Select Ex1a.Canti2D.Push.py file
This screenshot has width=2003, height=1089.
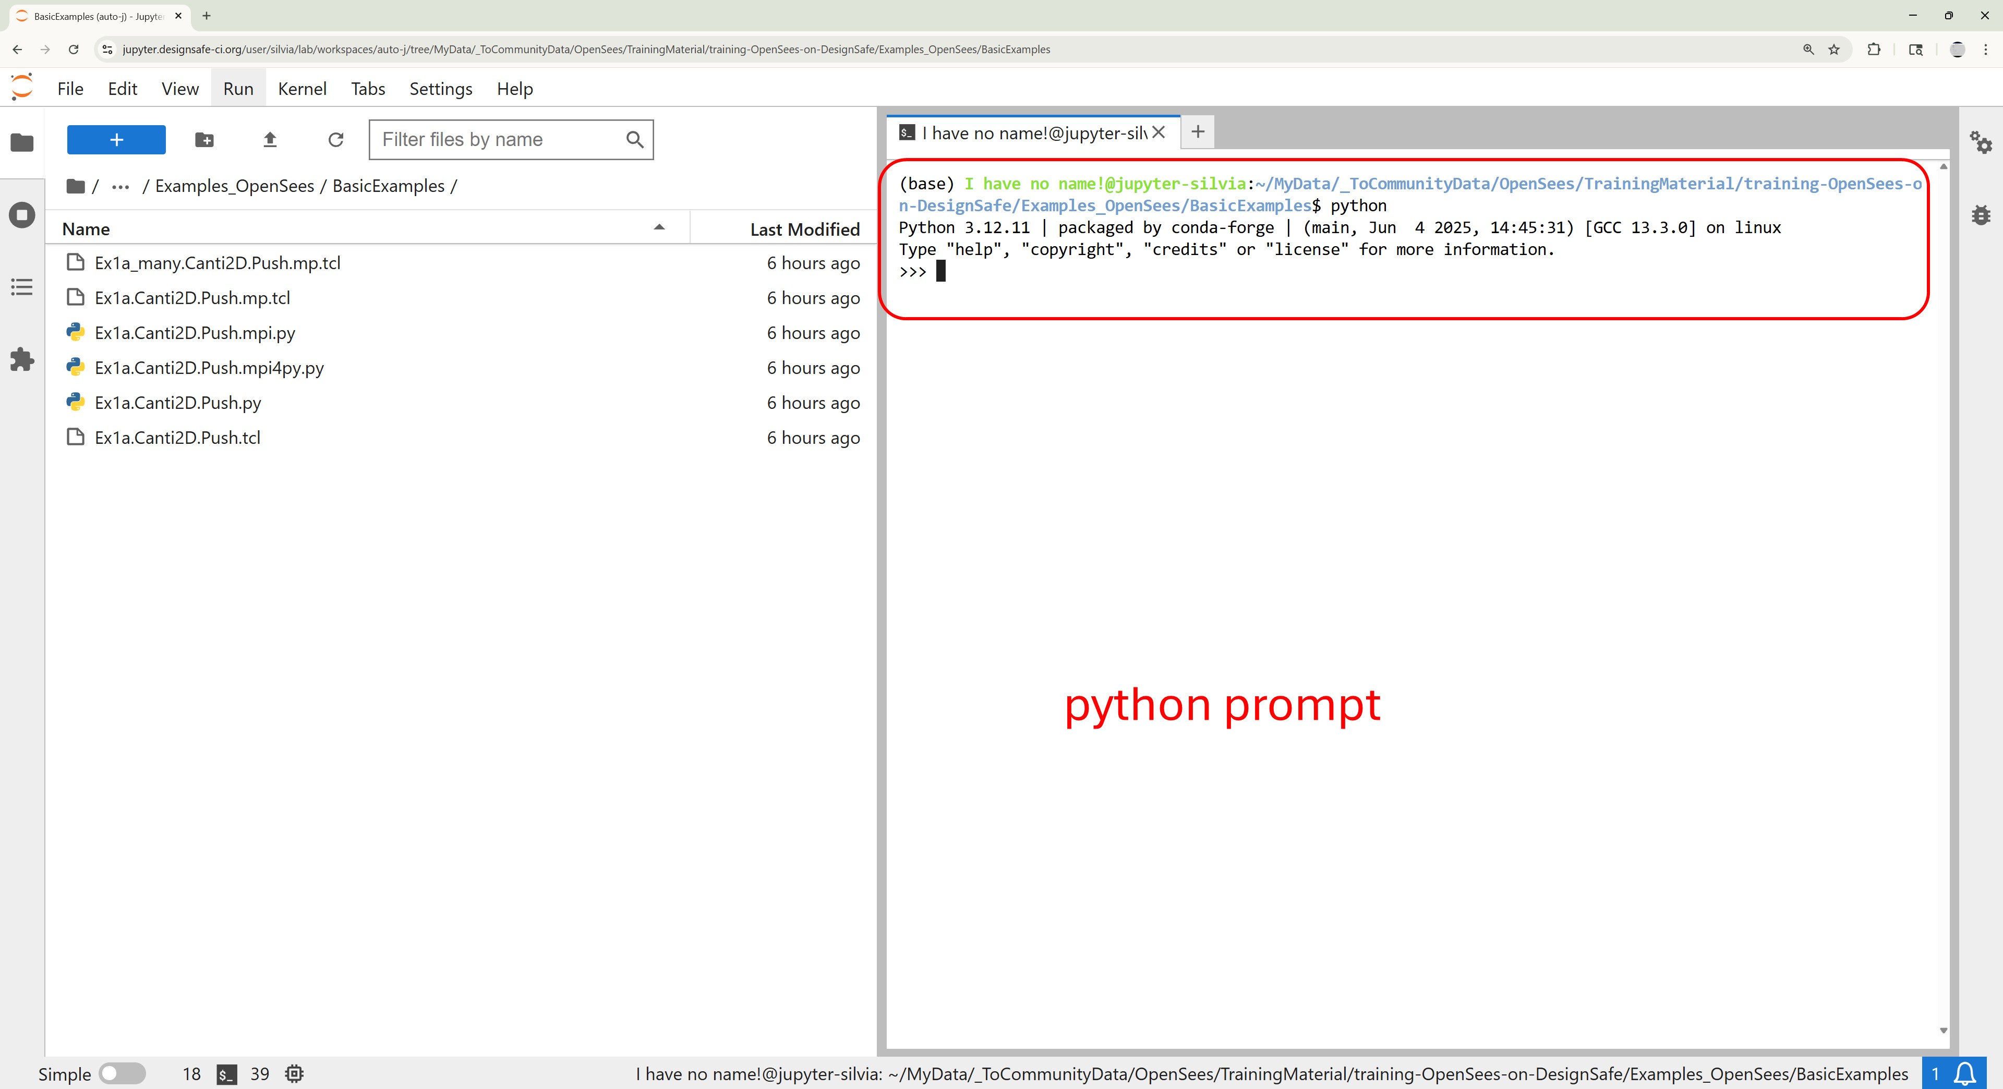[x=177, y=403]
